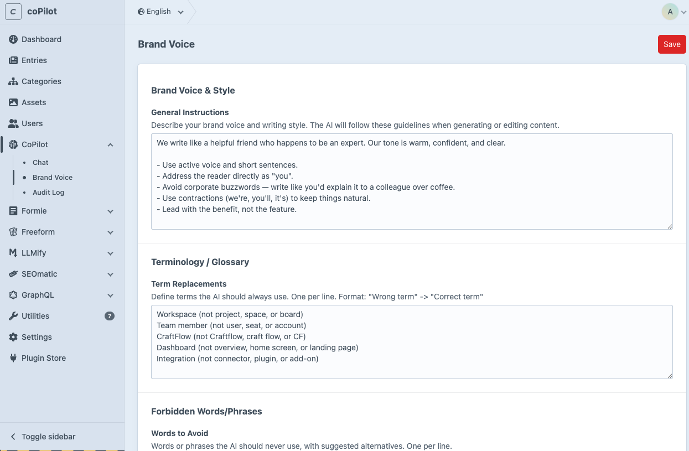Collapse the CoPilot navigation group
689x451 pixels.
pyautogui.click(x=109, y=144)
